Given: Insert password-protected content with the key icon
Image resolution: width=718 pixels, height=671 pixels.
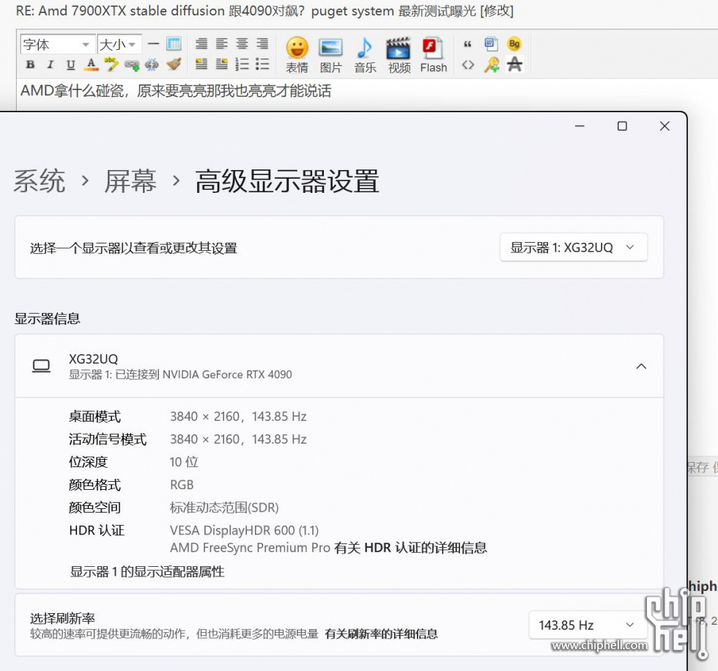Looking at the screenshot, I should [492, 65].
